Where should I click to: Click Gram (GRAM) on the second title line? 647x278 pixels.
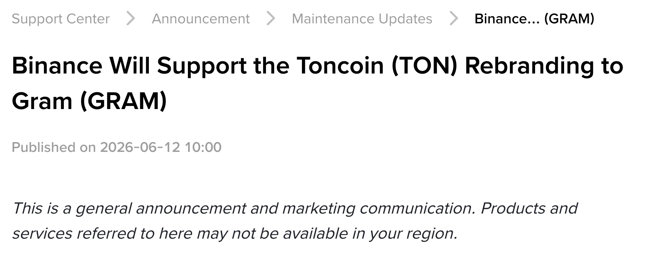coord(89,101)
